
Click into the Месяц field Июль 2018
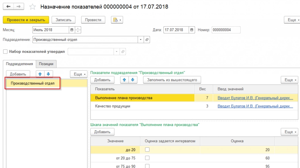51,30
